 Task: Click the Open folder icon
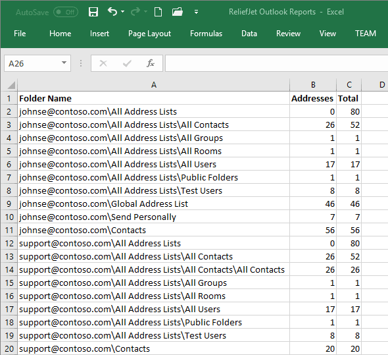point(177,12)
